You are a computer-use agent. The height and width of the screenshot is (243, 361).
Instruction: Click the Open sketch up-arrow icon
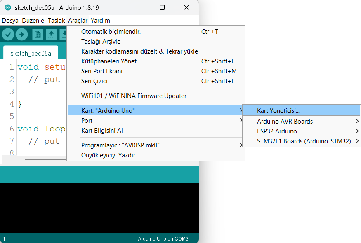(51, 34)
